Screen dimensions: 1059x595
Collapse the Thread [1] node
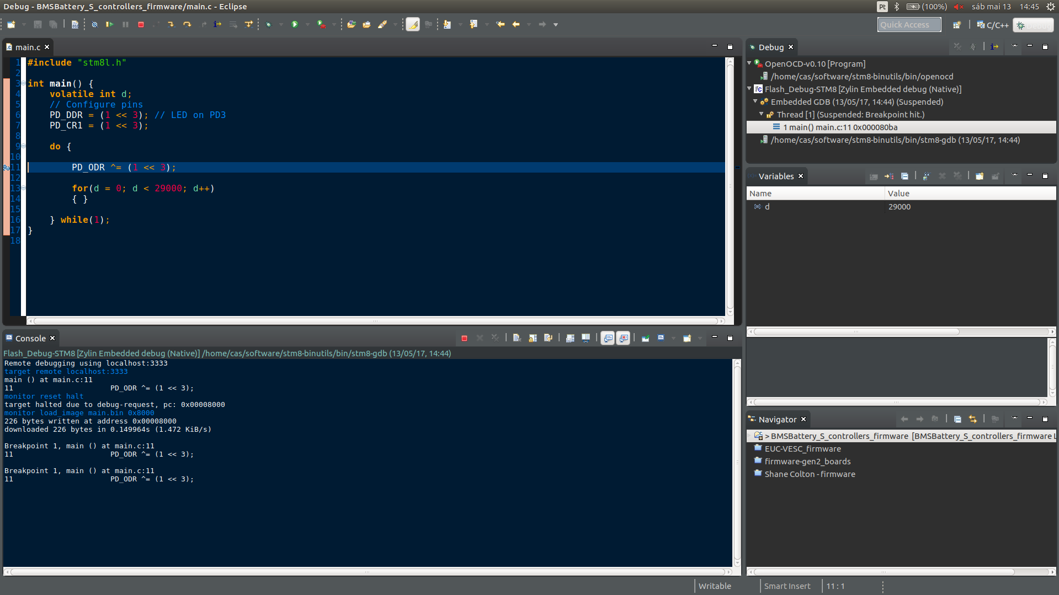pyautogui.click(x=762, y=114)
